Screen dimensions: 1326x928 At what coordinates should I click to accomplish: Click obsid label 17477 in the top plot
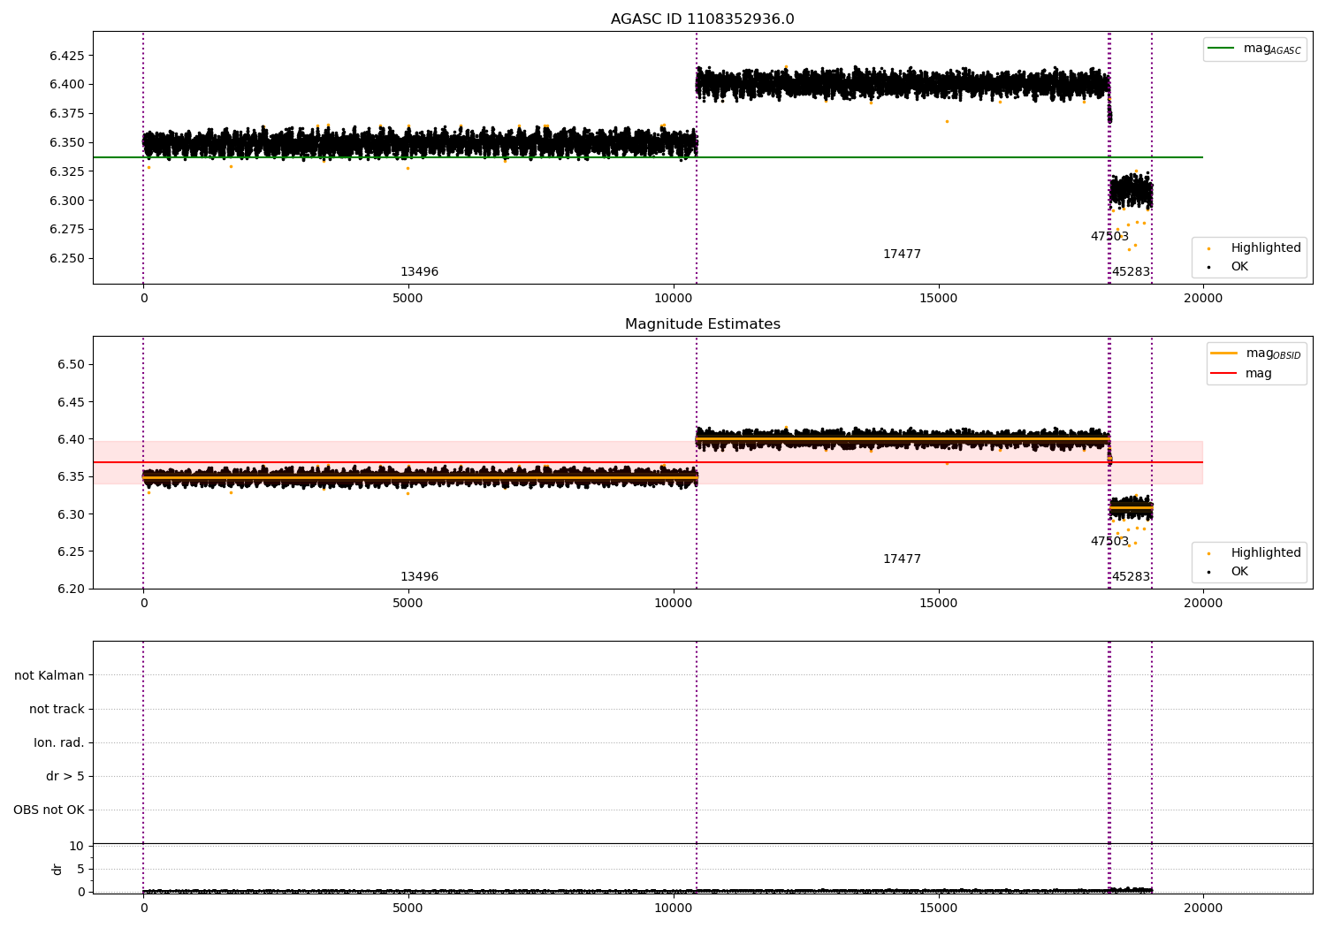(902, 255)
